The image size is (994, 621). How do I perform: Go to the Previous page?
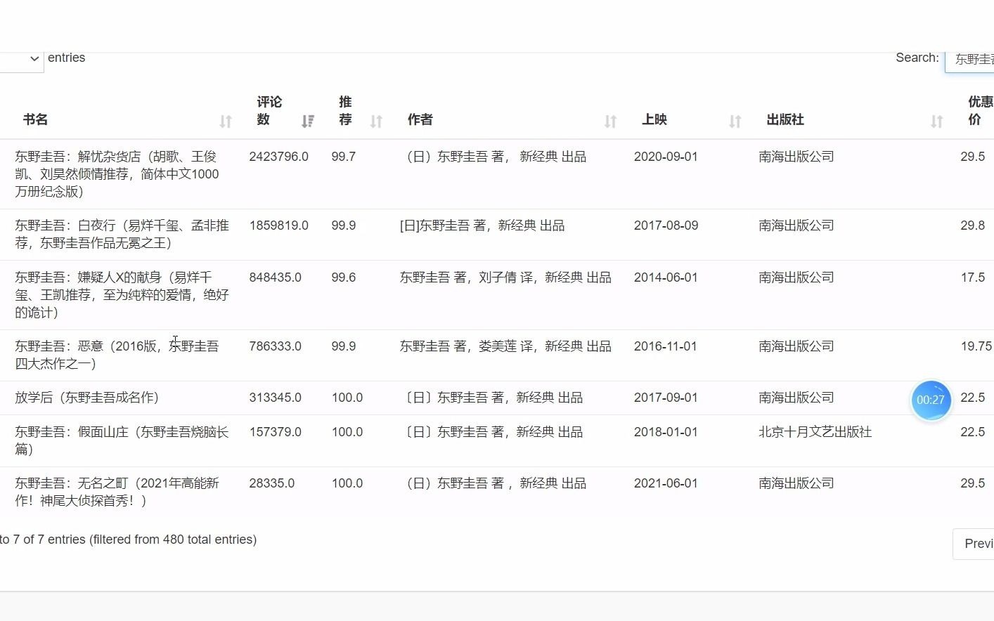[x=974, y=544]
